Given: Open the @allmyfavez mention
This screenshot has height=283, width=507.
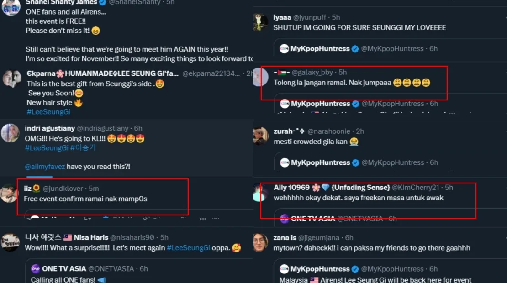Looking at the screenshot, I should [x=45, y=167].
